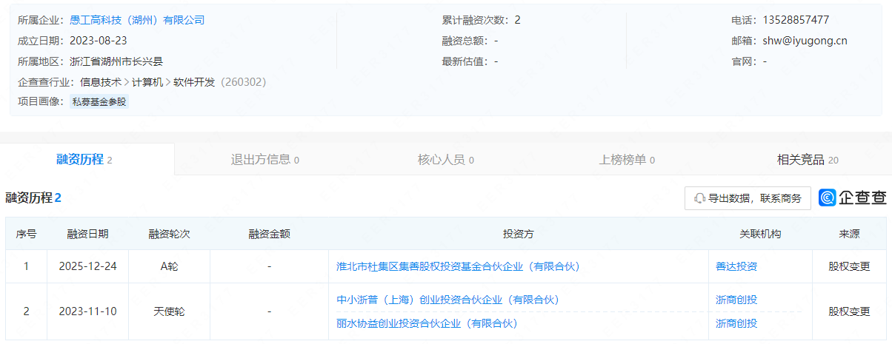892x344 pixels.
Task: Open the 上榜榜单 tab
Action: [627, 159]
